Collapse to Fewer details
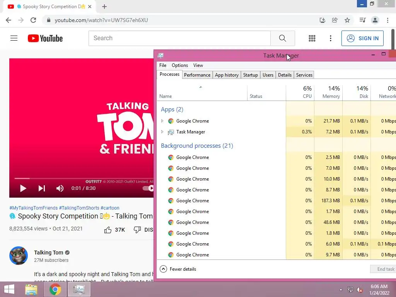 click(x=178, y=269)
